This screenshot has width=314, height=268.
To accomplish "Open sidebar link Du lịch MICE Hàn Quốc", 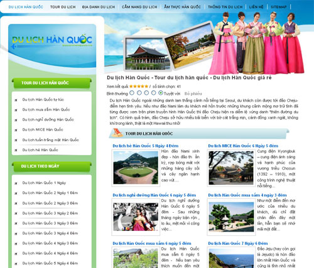I will (x=43, y=129).
